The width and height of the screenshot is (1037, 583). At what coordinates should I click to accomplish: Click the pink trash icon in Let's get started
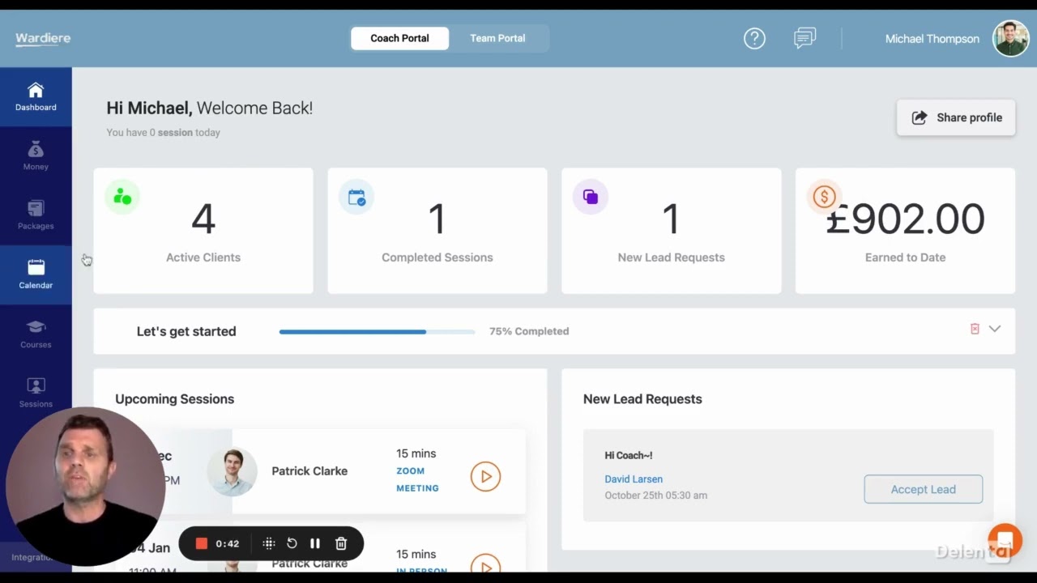(975, 329)
